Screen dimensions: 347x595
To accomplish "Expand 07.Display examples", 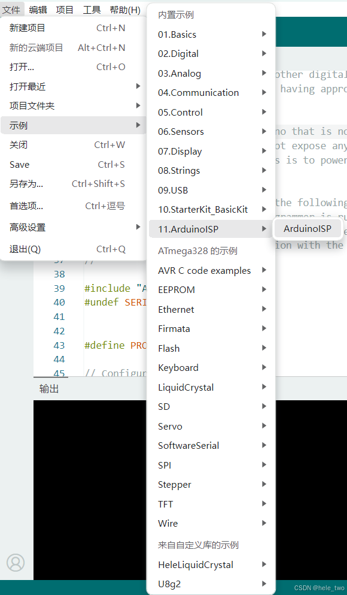I will click(x=211, y=152).
